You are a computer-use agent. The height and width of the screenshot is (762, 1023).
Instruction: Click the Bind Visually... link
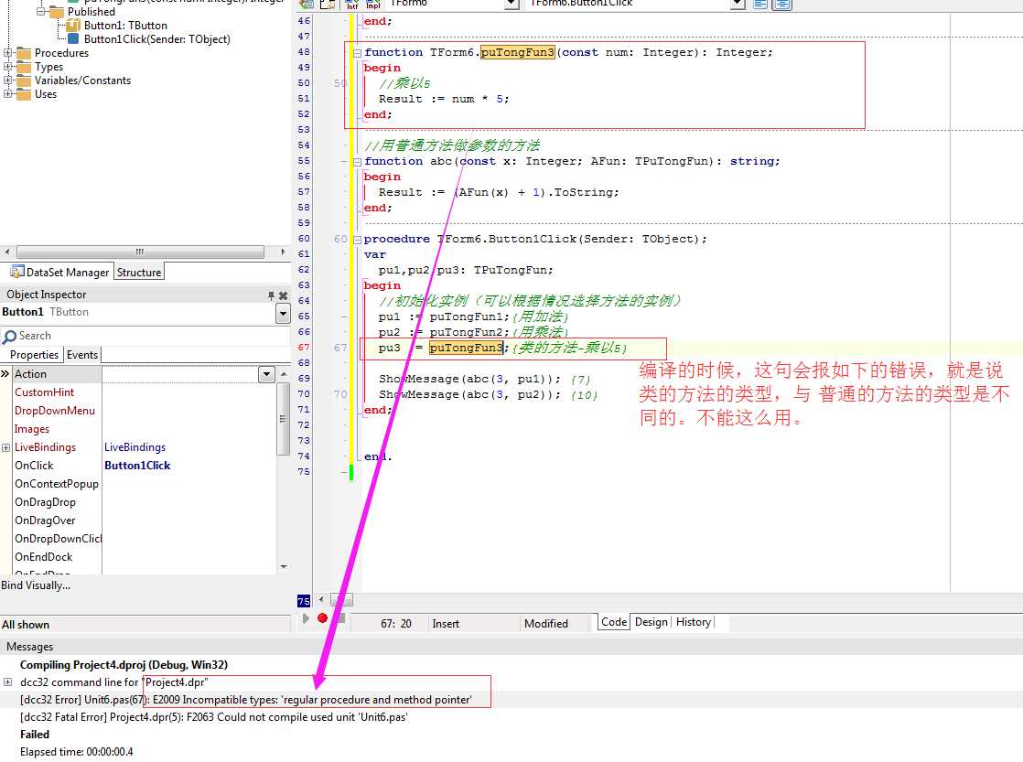(36, 585)
